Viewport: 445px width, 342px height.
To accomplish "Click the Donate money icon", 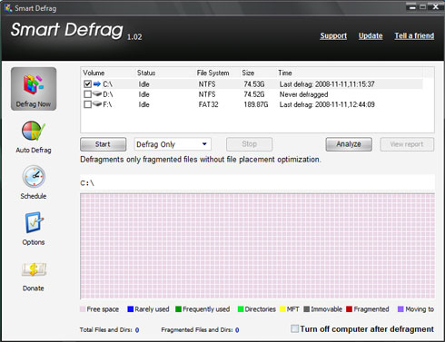I will [x=34, y=269].
